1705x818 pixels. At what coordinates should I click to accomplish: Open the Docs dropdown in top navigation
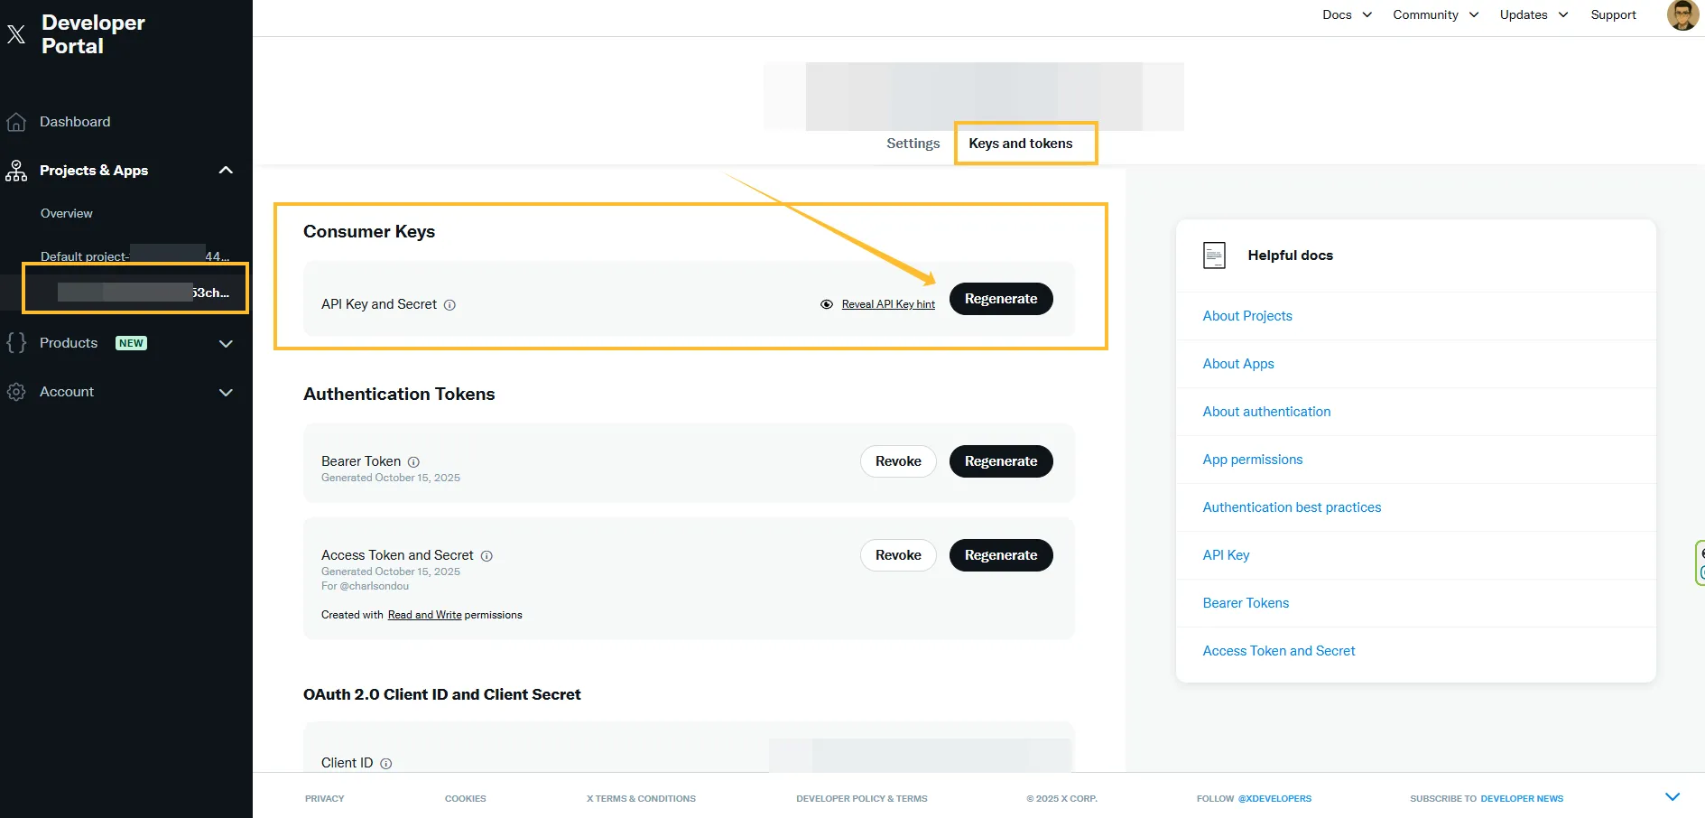[1346, 15]
